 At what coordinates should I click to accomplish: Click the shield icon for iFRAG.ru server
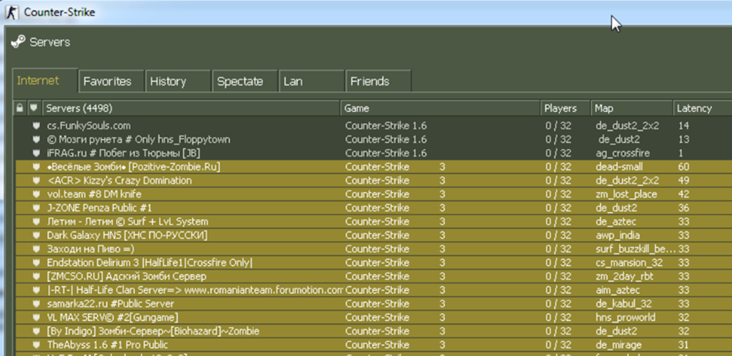36,153
